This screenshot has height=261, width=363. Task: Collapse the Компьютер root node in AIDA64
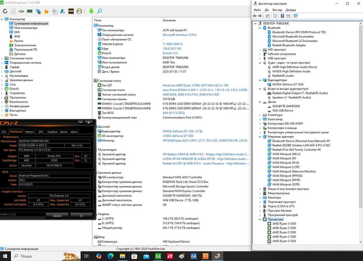(2, 19)
